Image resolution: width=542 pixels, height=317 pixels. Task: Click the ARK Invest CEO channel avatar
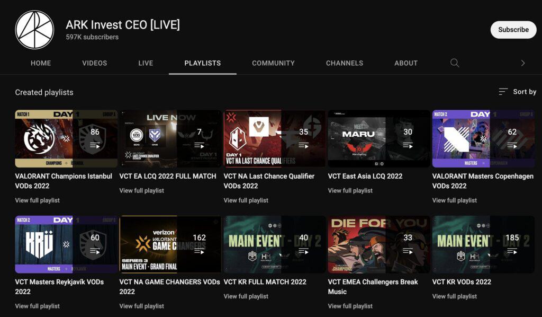[x=34, y=30]
